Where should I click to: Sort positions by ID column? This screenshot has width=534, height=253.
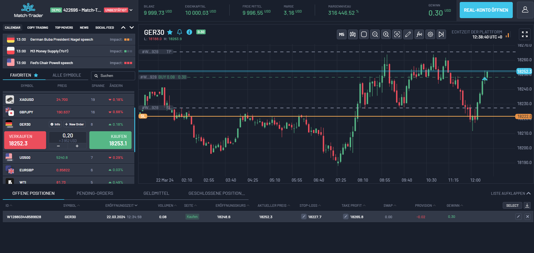9,206
